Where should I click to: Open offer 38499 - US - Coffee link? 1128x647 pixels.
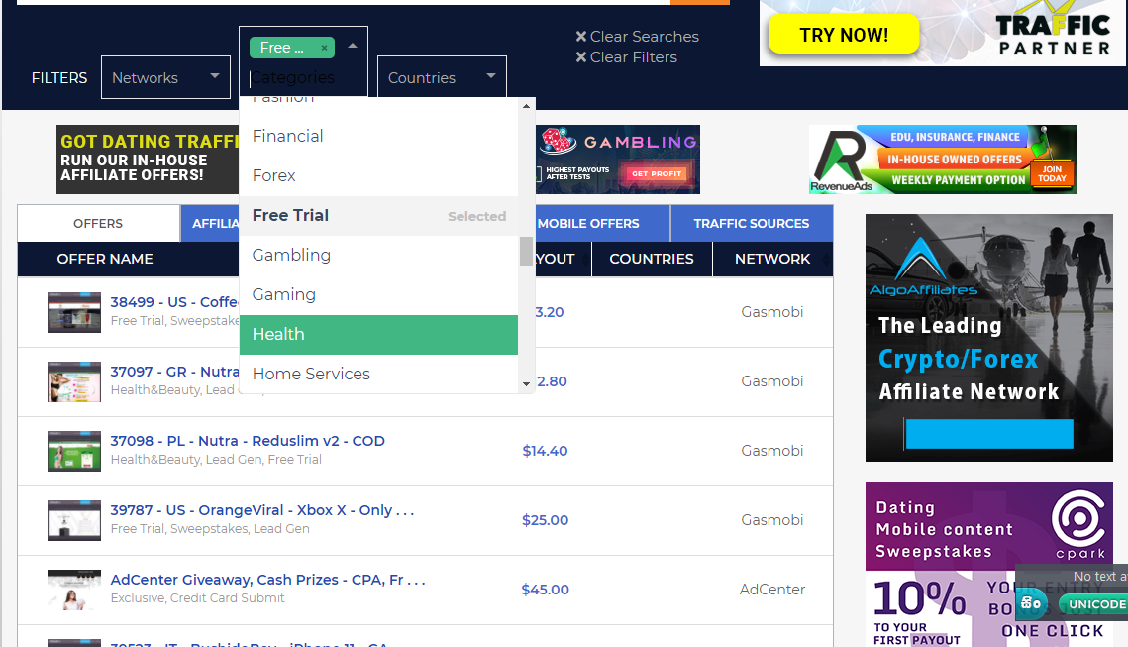pos(174,302)
